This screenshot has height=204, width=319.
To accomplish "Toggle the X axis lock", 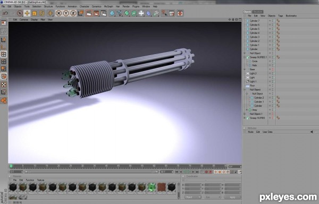I will (x=58, y=13).
